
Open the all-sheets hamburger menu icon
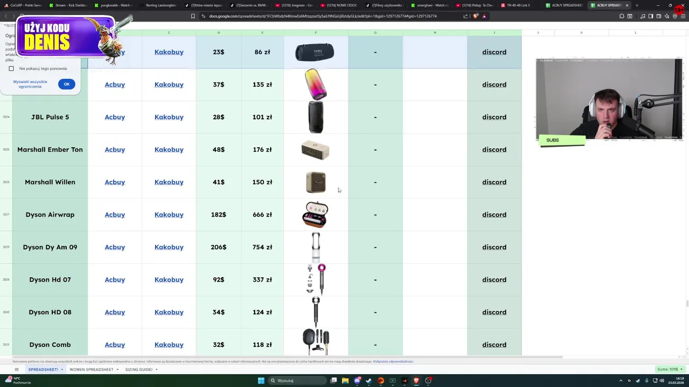point(17,369)
